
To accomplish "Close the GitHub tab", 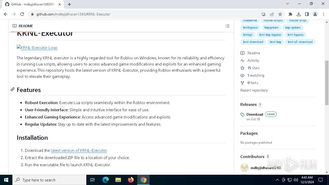I will coord(60,4).
